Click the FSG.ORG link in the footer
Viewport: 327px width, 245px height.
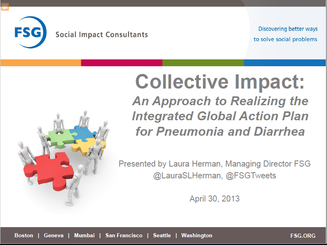(x=303, y=236)
